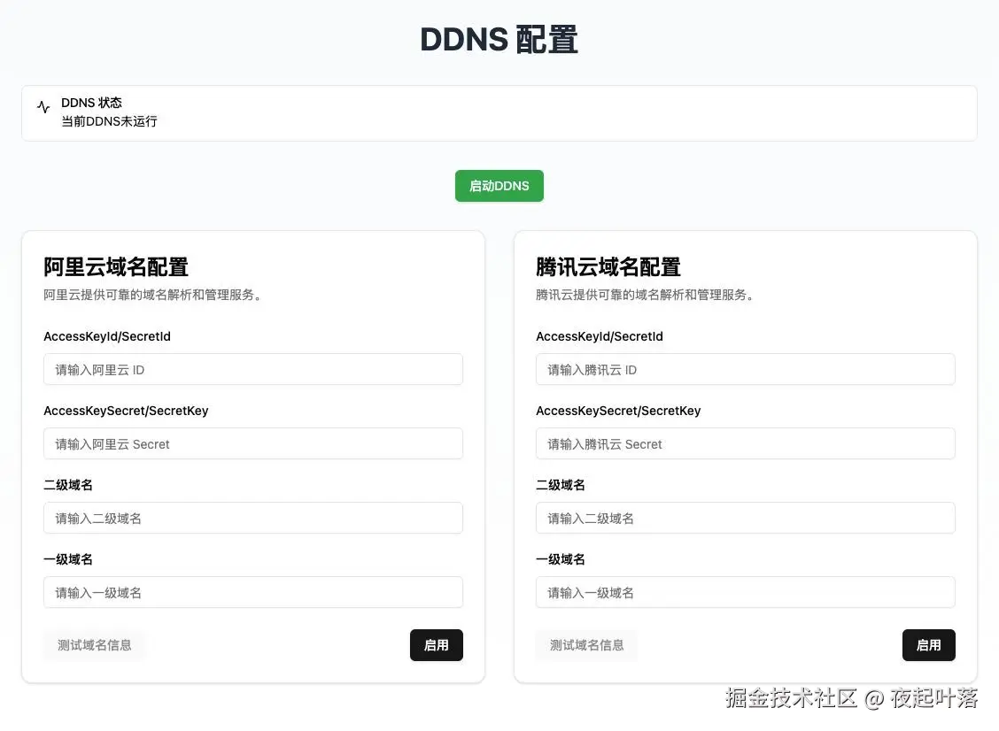Screen dimensions: 999x731
Task: Click 启用 button in Tencent Cloud card
Action: coord(929,645)
